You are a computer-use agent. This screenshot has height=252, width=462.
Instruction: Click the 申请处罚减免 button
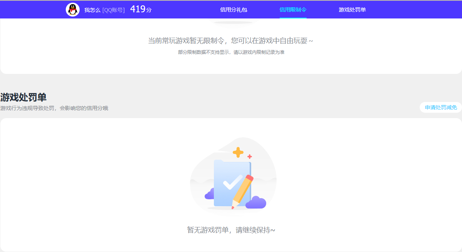pyautogui.click(x=441, y=107)
